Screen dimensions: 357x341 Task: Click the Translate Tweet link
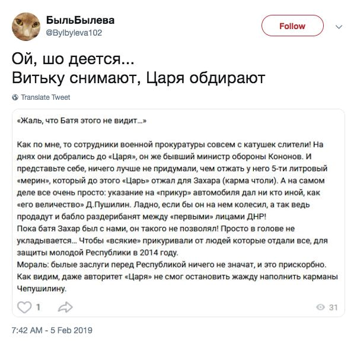coord(45,97)
